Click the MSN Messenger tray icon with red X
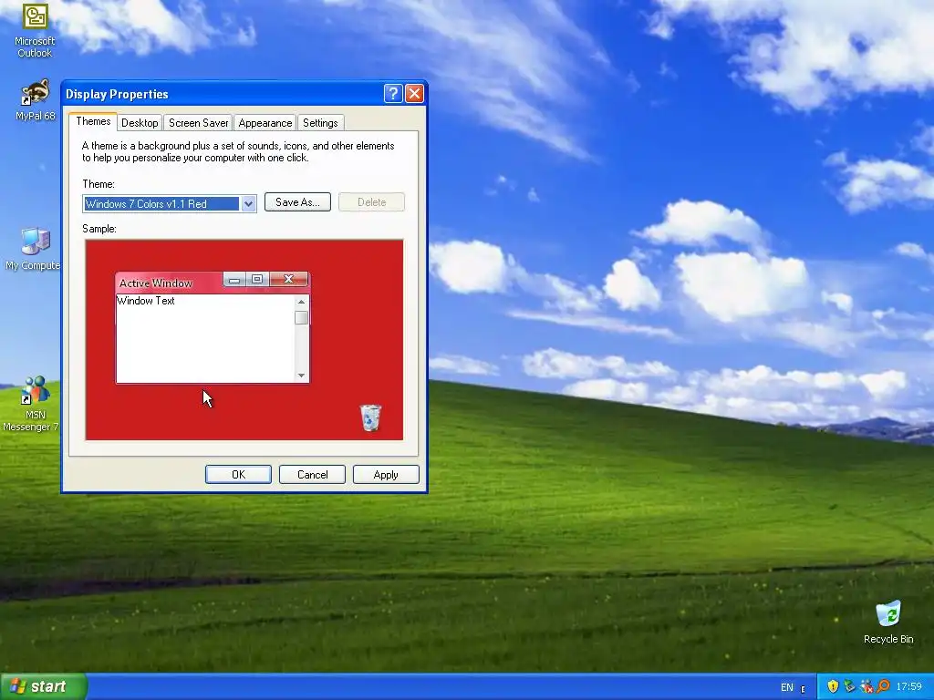This screenshot has width=934, height=700. tap(867, 686)
